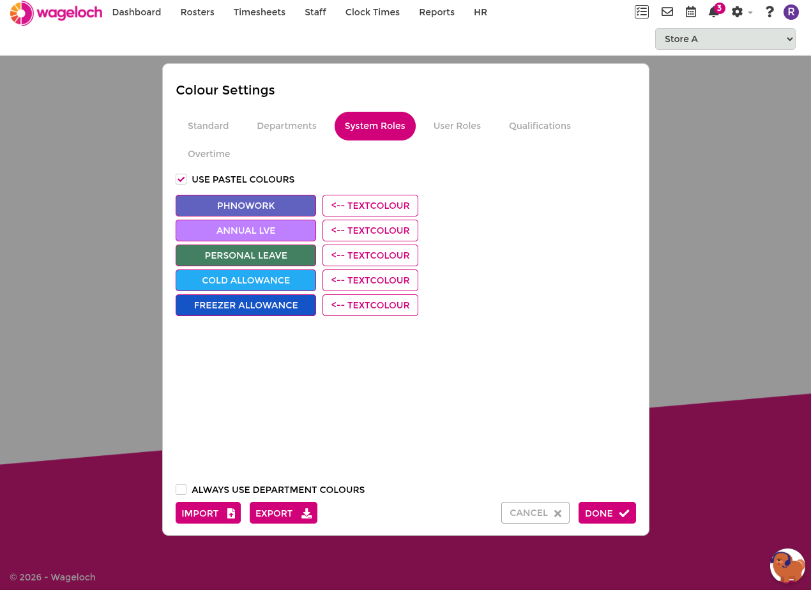This screenshot has height=590, width=811.
Task: Pick colour for Cold Allowance swatch
Action: coord(246,280)
